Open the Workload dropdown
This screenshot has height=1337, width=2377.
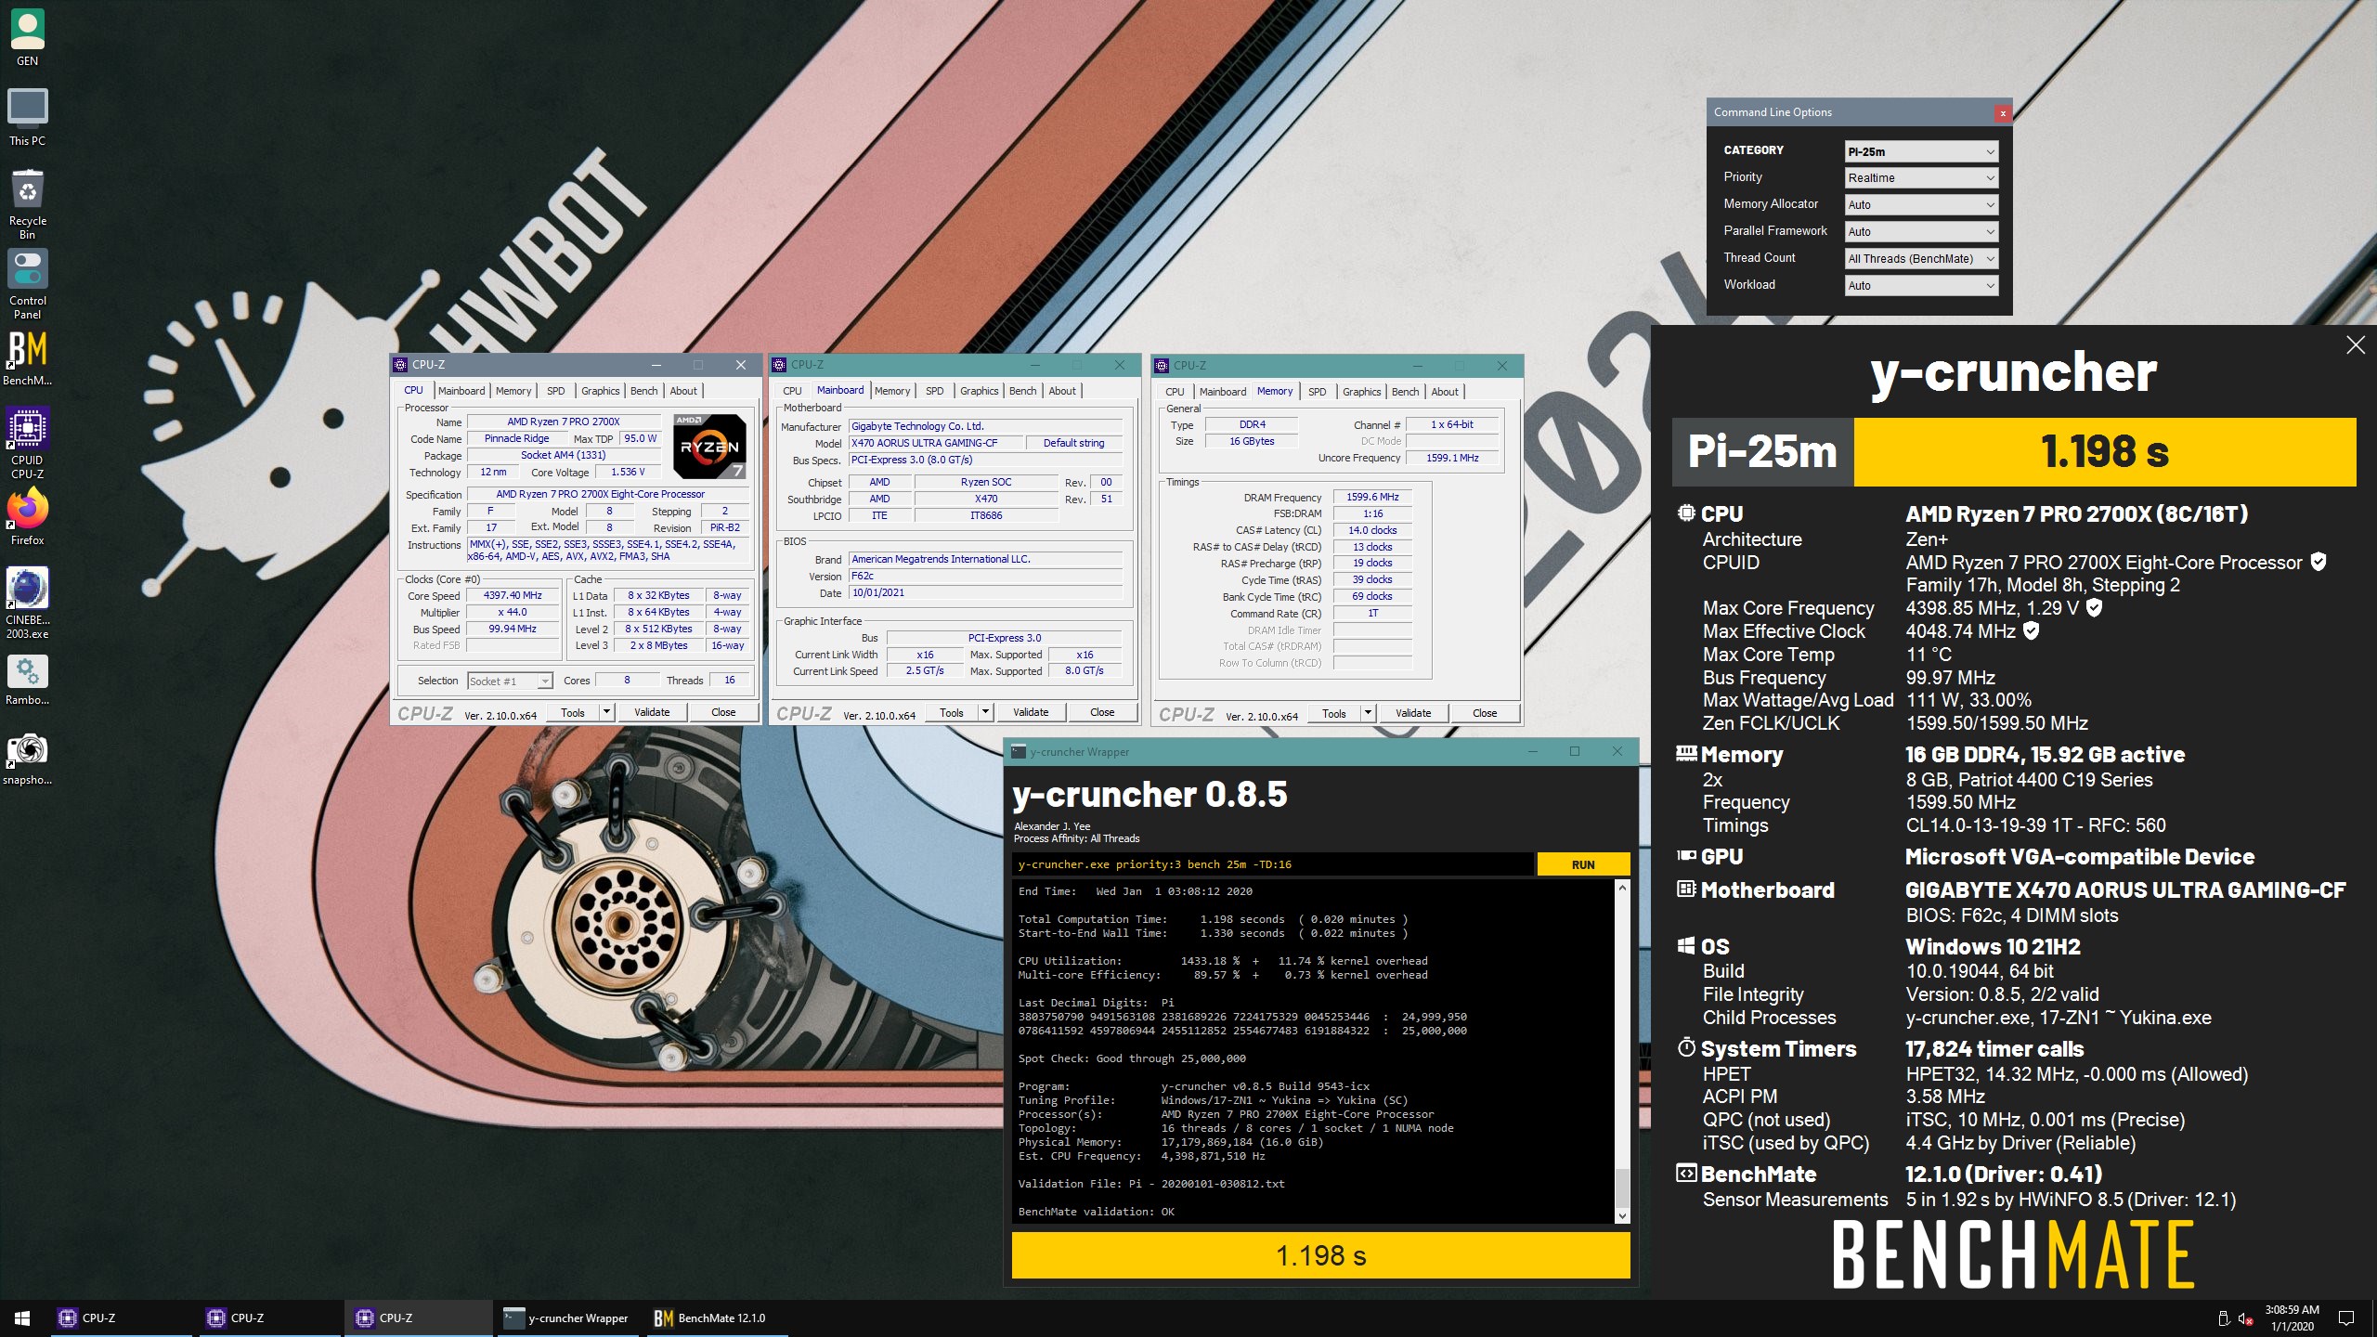coord(1920,285)
